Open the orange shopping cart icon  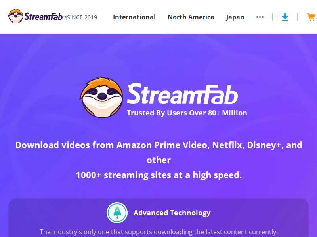[311, 17]
